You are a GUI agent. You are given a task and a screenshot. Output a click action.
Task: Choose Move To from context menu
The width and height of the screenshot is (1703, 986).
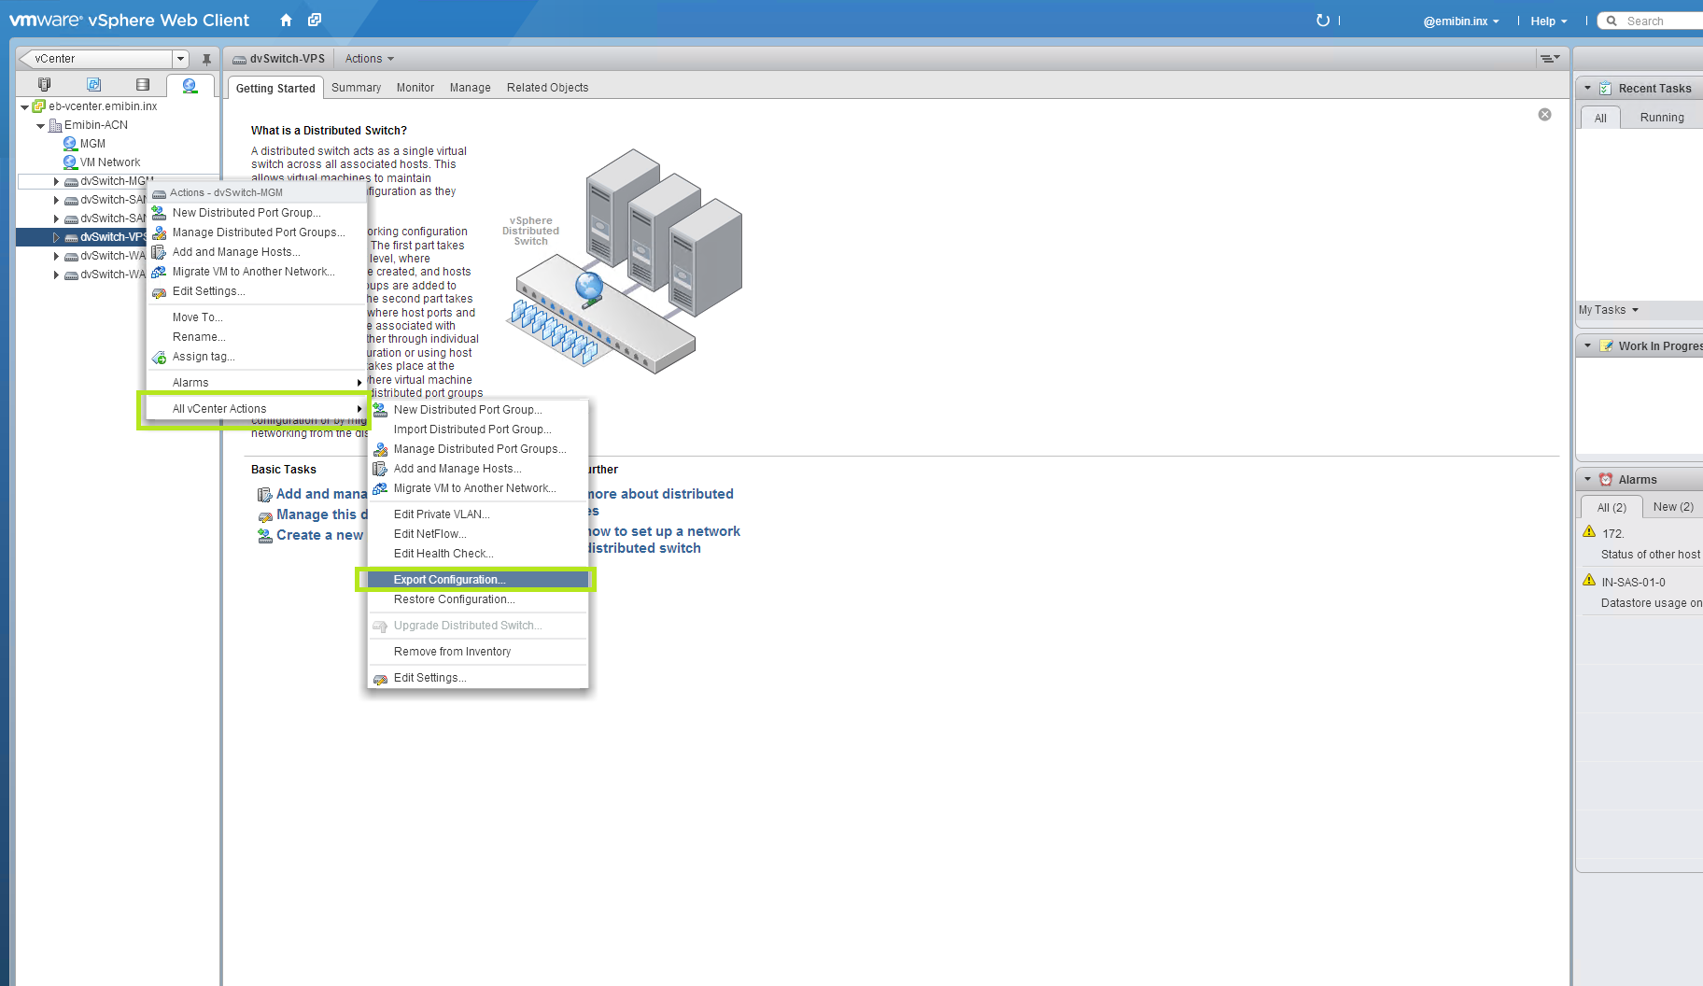[257, 317]
